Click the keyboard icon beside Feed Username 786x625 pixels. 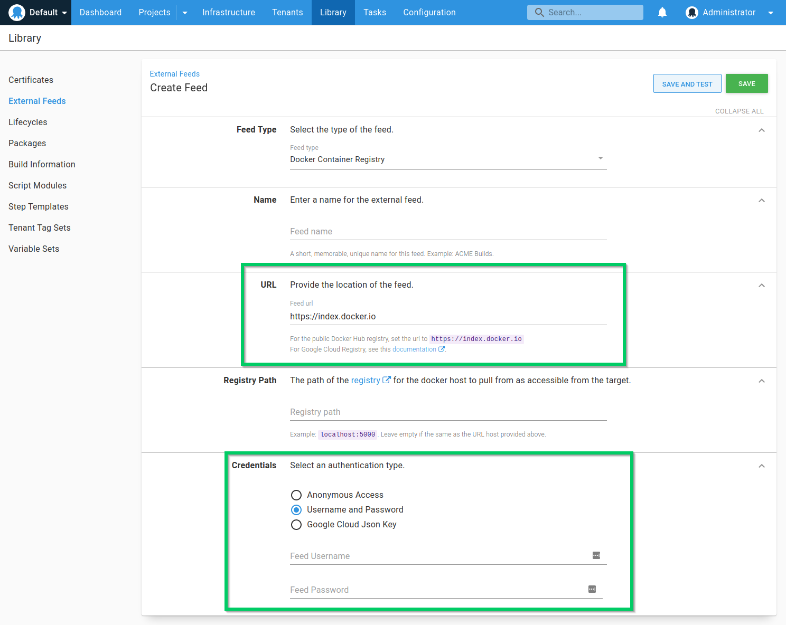pyautogui.click(x=596, y=555)
